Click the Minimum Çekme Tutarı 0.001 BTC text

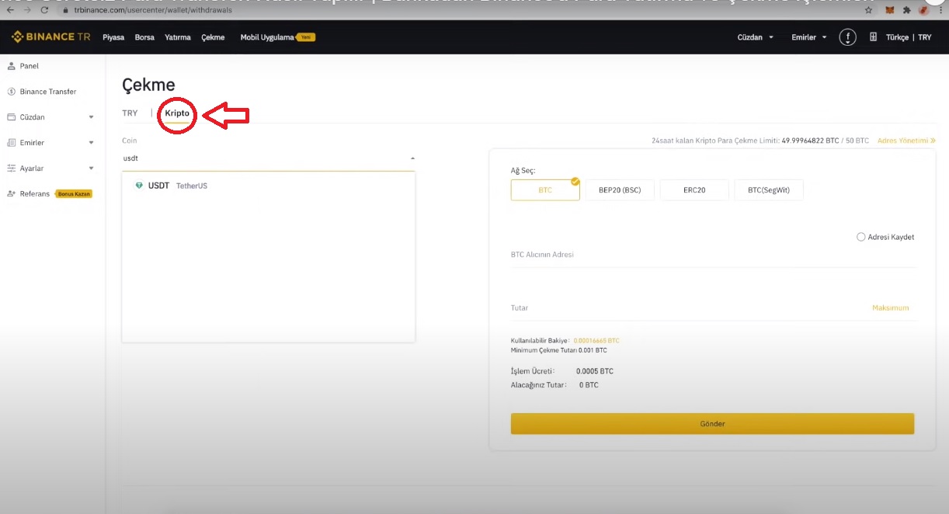click(558, 350)
